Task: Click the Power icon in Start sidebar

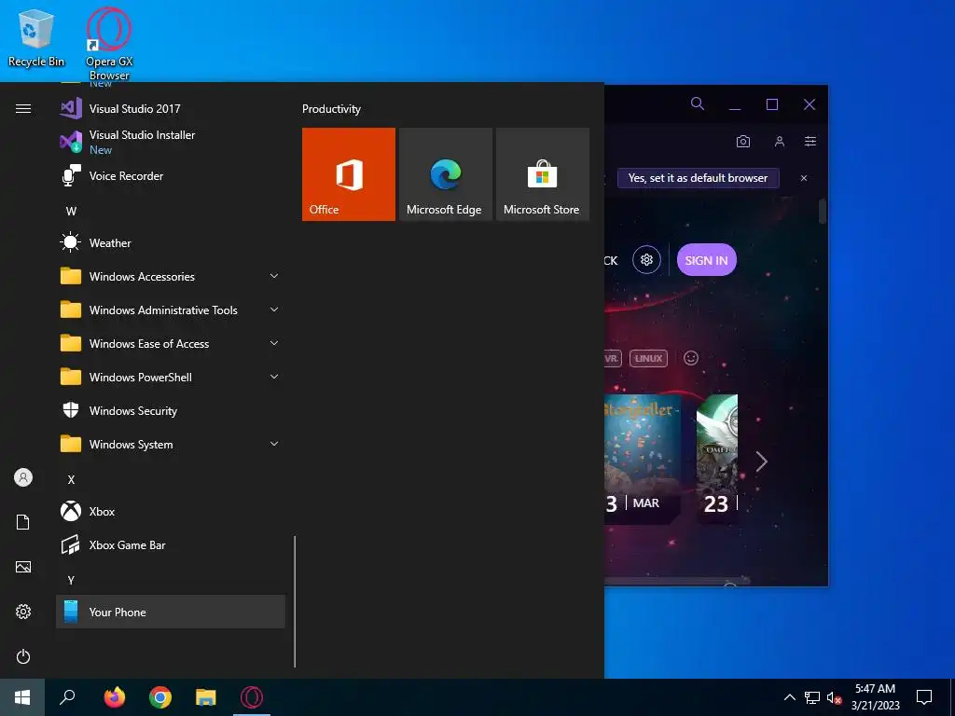Action: pos(23,656)
